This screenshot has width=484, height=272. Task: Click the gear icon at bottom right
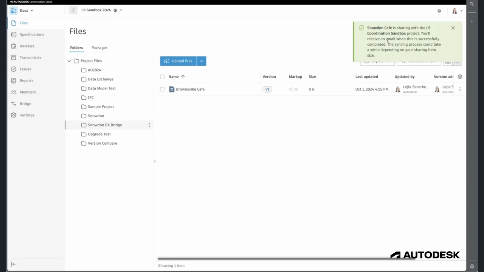472,266
